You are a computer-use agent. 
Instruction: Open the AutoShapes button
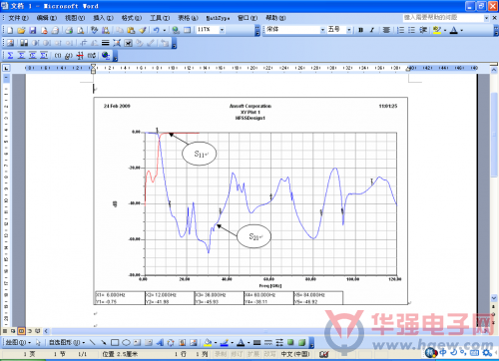[67, 342]
